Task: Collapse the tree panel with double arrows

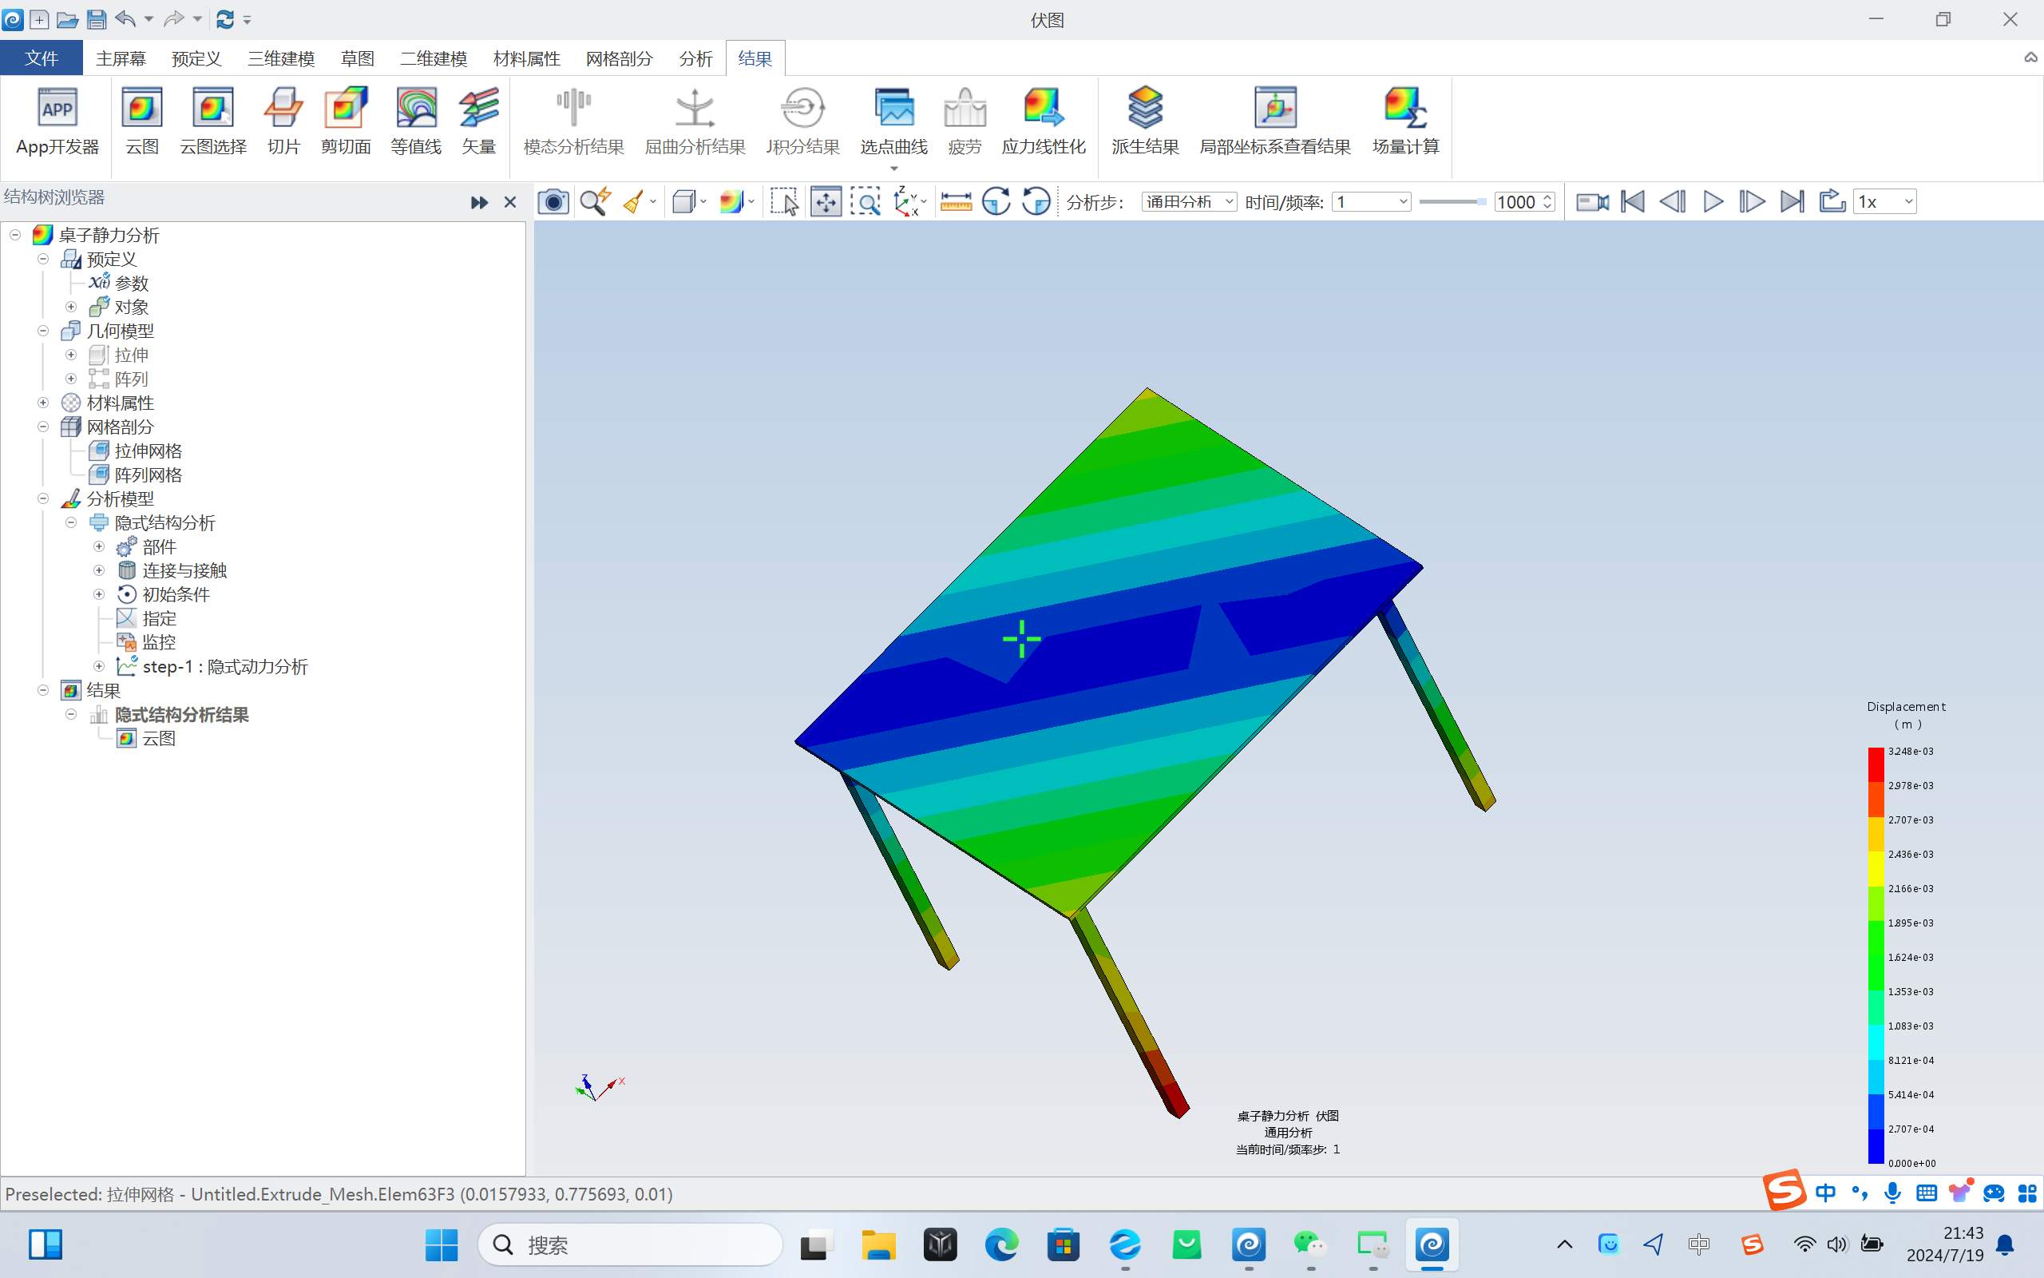Action: click(478, 202)
